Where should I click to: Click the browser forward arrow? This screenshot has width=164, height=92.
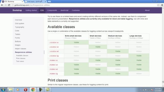point(6,5)
